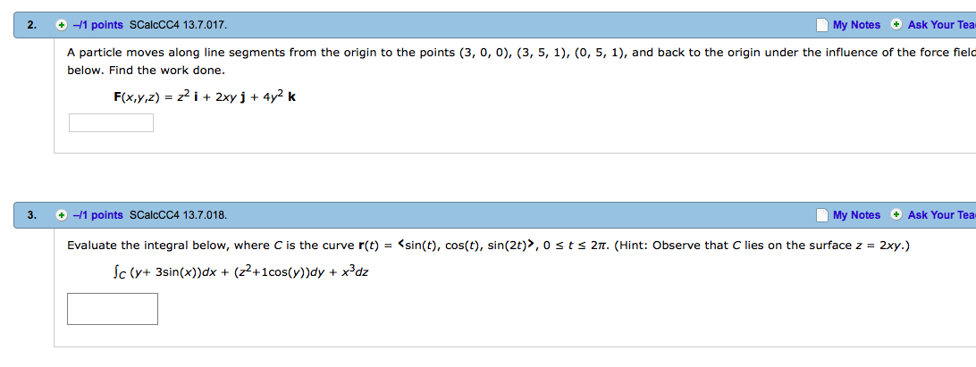Select the SCalcCC4 13.7.017 question code
This screenshot has height=367, width=976.
click(179, 26)
